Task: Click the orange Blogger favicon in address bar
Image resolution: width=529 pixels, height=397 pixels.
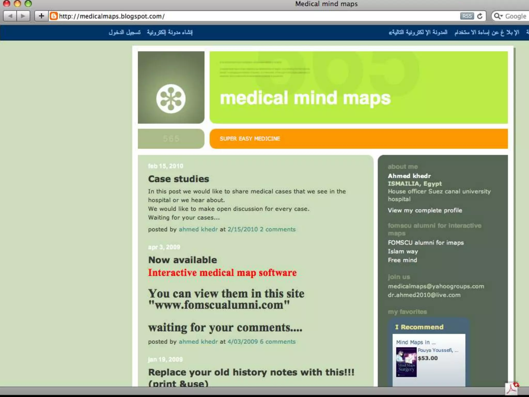Action: point(53,16)
